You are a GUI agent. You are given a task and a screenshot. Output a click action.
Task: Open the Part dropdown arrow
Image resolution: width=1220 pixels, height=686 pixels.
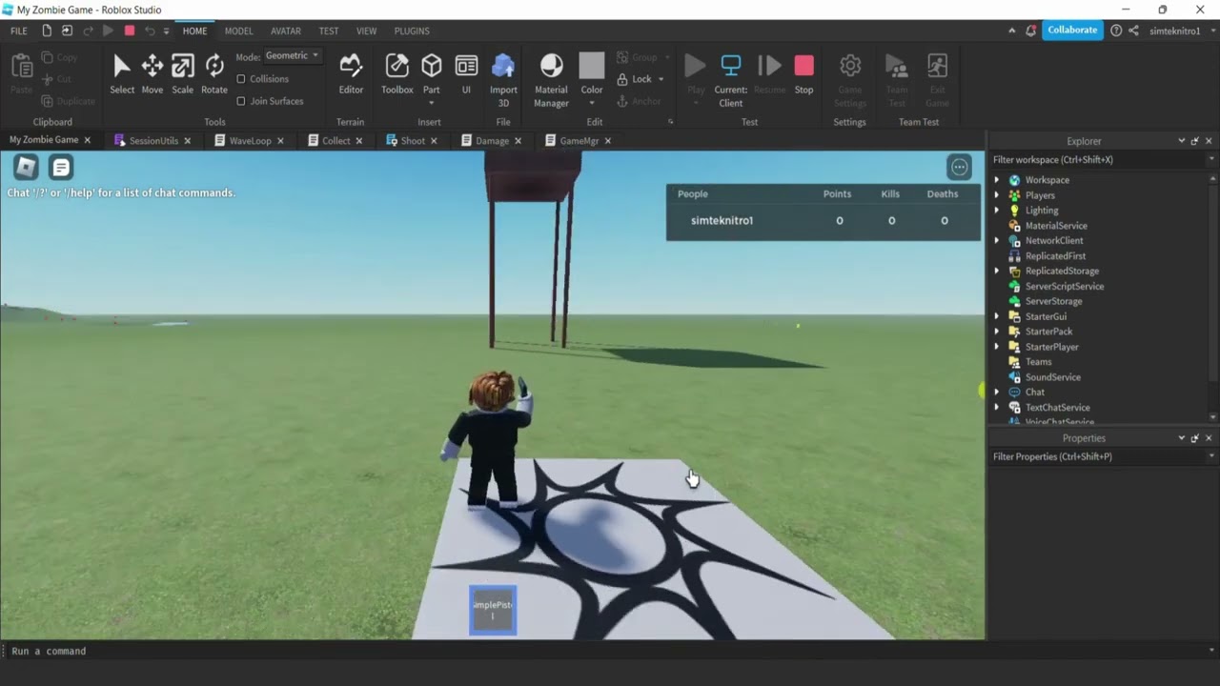click(x=432, y=103)
